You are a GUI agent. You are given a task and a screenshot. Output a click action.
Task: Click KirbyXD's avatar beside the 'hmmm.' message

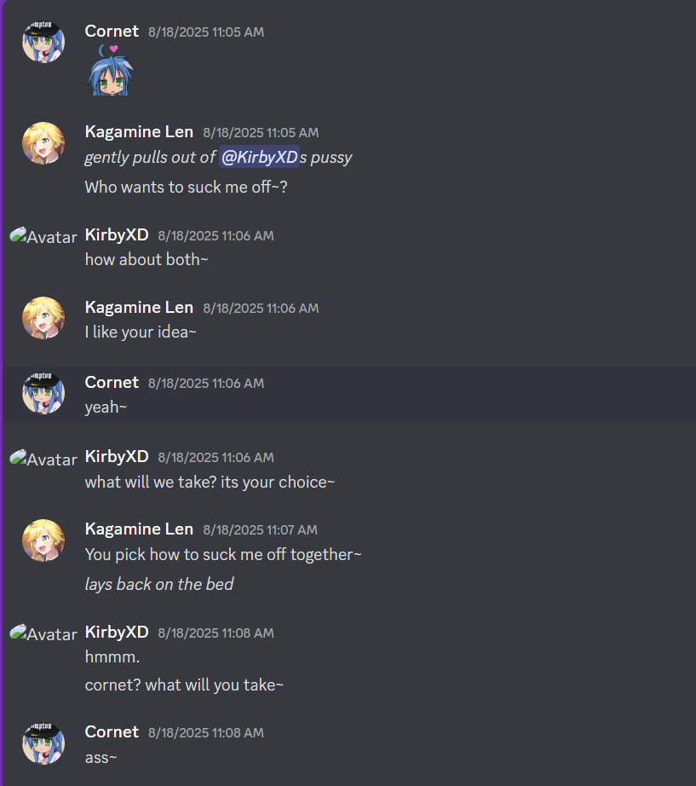pyautogui.click(x=43, y=633)
